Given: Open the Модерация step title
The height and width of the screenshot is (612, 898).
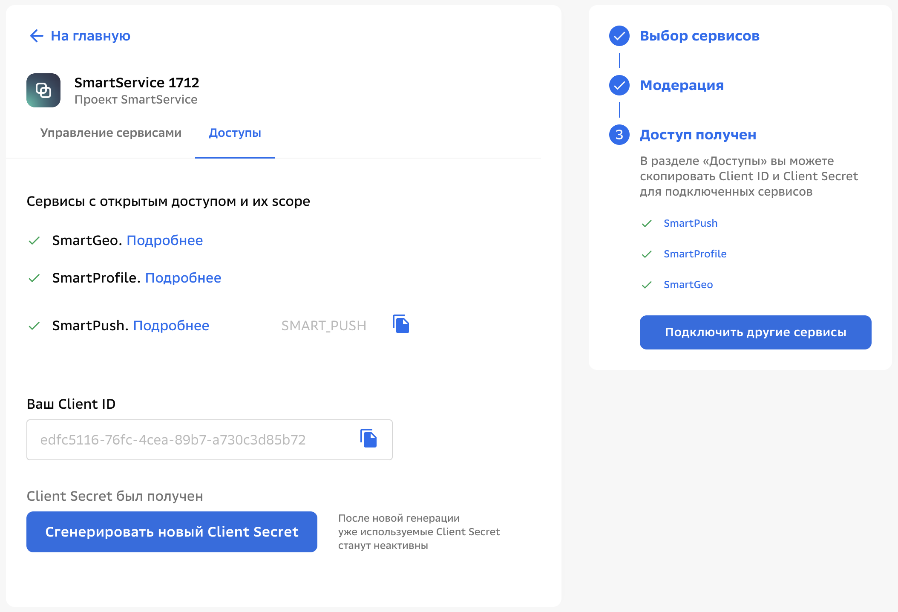Looking at the screenshot, I should [682, 85].
